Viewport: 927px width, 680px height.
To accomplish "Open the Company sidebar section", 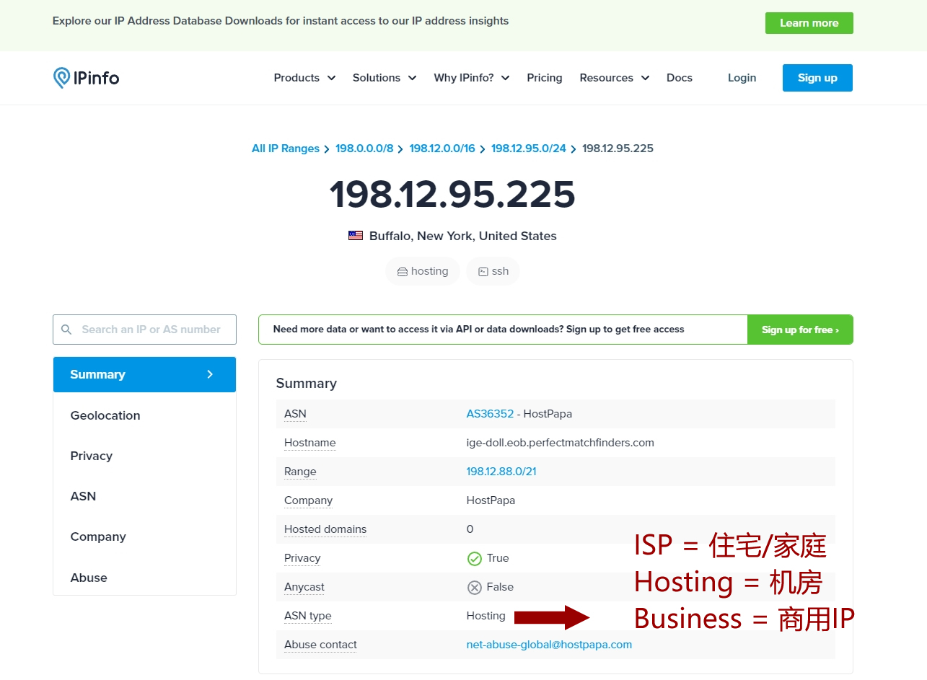I will pos(98,537).
